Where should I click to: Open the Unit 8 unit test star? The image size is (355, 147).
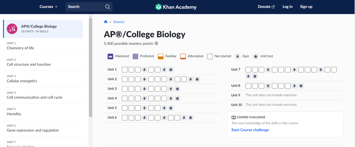click(301, 86)
